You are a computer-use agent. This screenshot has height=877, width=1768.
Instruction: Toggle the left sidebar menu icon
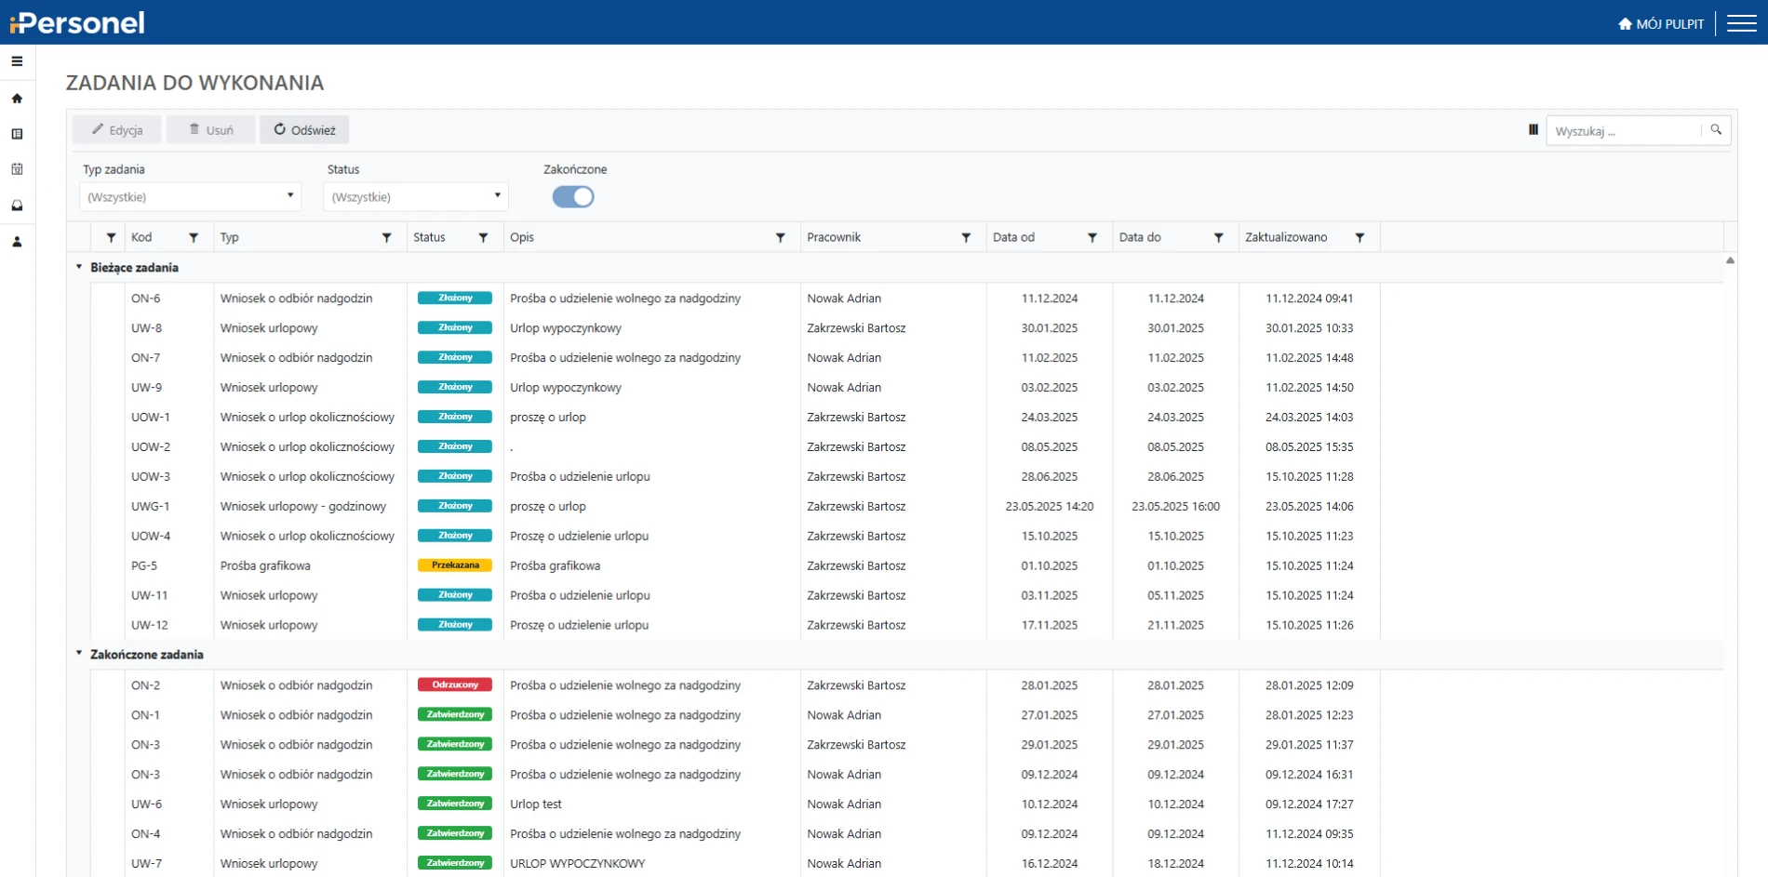pyautogui.click(x=17, y=61)
